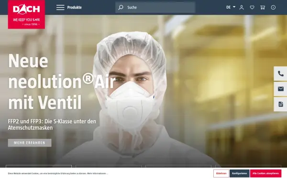Click the info circle icon

[273, 8]
